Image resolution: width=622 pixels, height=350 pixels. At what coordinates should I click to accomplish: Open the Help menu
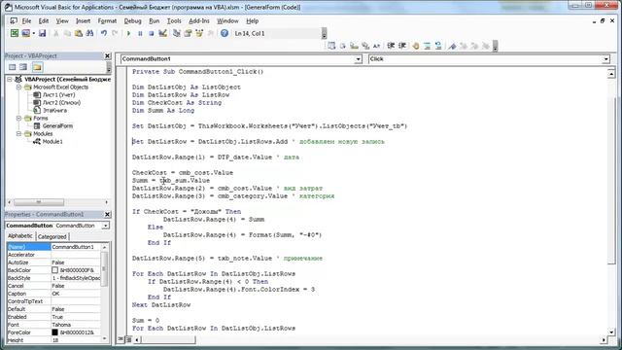[x=253, y=21]
